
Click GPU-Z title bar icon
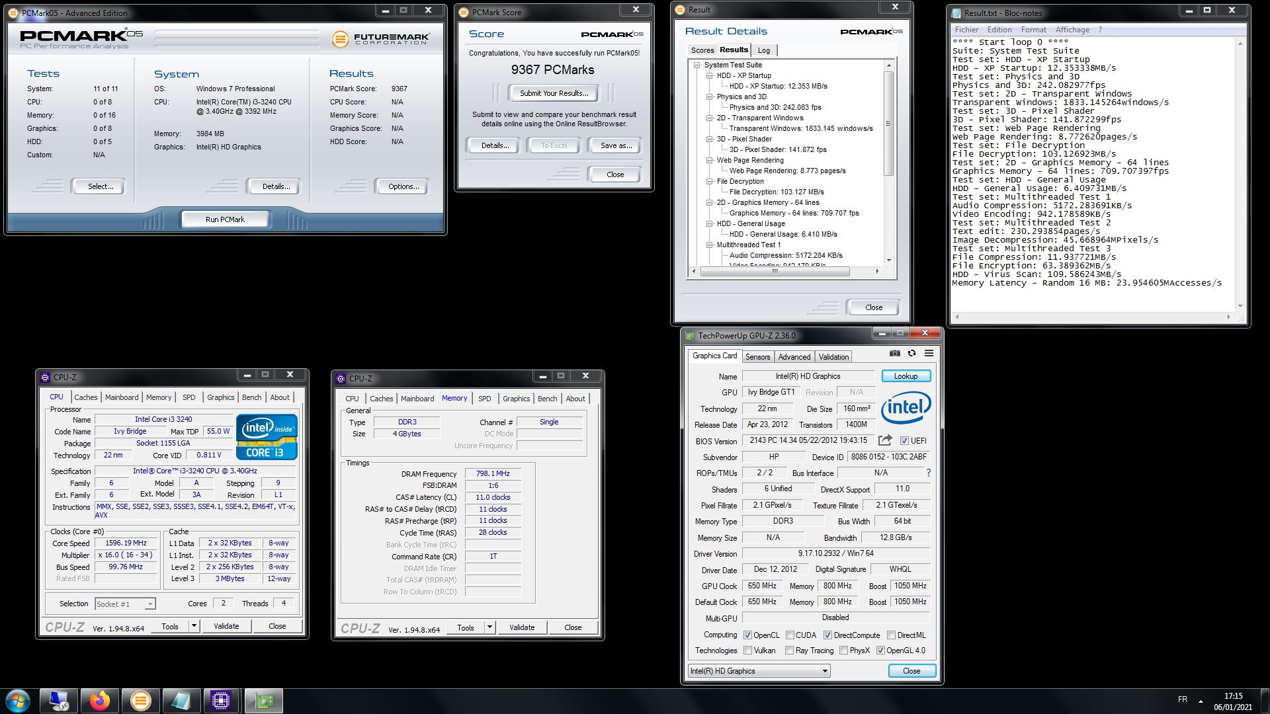pyautogui.click(x=691, y=336)
